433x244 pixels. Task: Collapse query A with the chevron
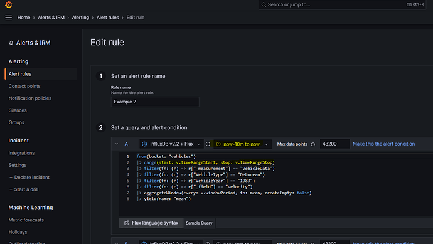(x=117, y=144)
